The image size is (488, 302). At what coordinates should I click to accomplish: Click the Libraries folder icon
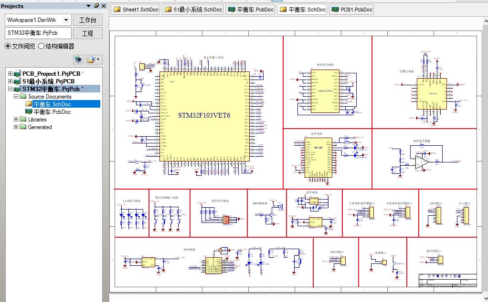point(23,120)
